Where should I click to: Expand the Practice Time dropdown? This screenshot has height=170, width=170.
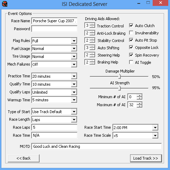74,76
